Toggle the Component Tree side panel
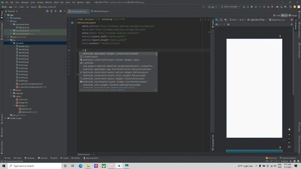This screenshot has height=169, width=301. [213, 143]
